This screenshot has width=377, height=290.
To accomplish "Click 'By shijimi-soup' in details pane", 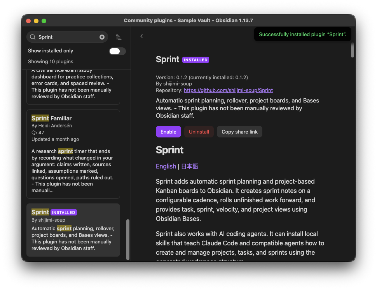I will tap(174, 83).
